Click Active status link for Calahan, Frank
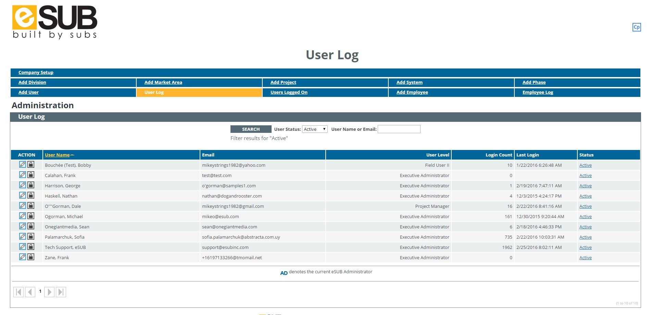 586,175
